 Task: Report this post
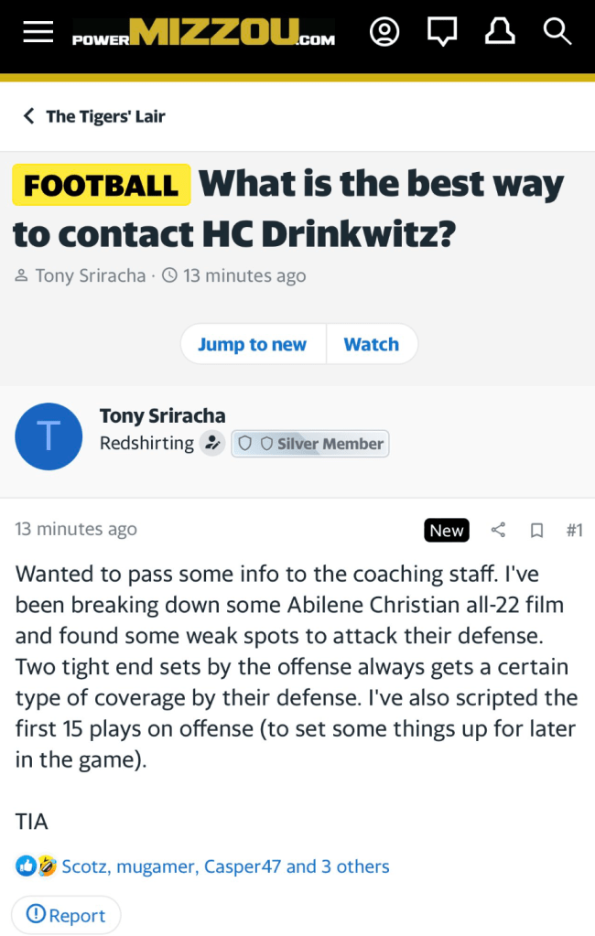click(66, 915)
